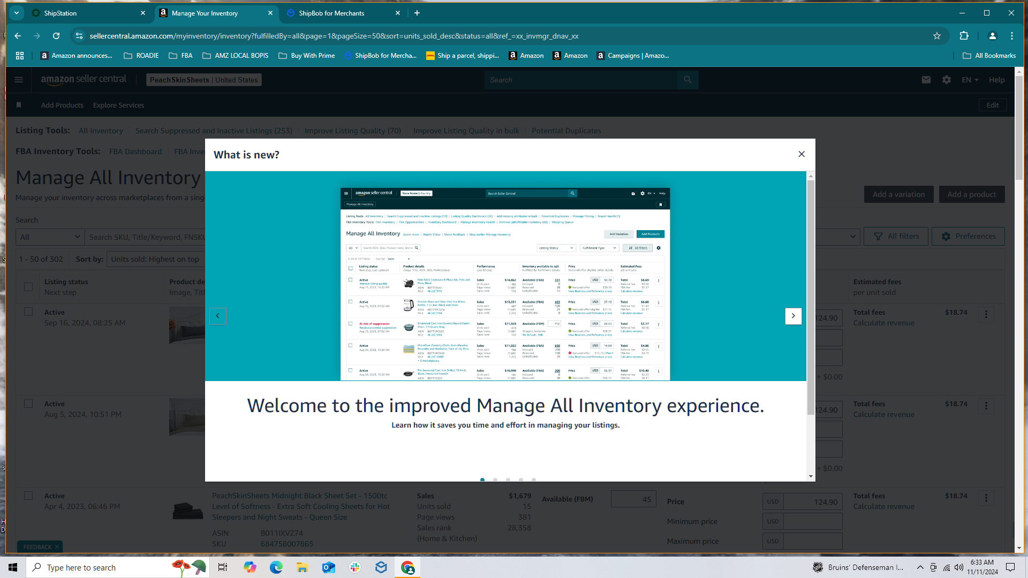Reload the current page
The height and width of the screenshot is (578, 1028).
[x=56, y=36]
